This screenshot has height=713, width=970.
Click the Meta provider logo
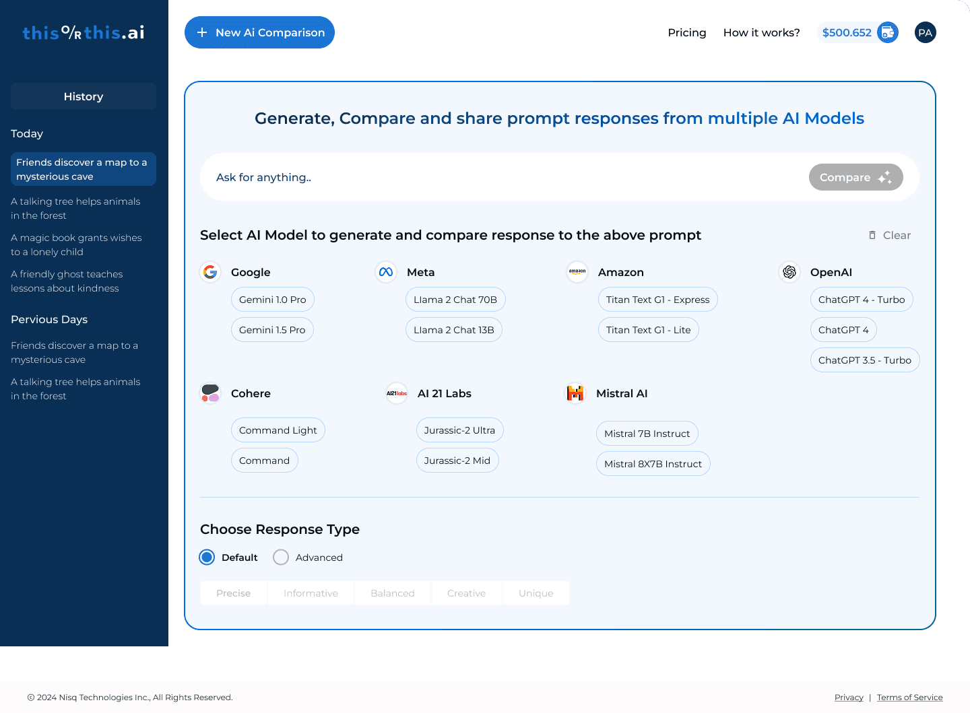click(386, 272)
